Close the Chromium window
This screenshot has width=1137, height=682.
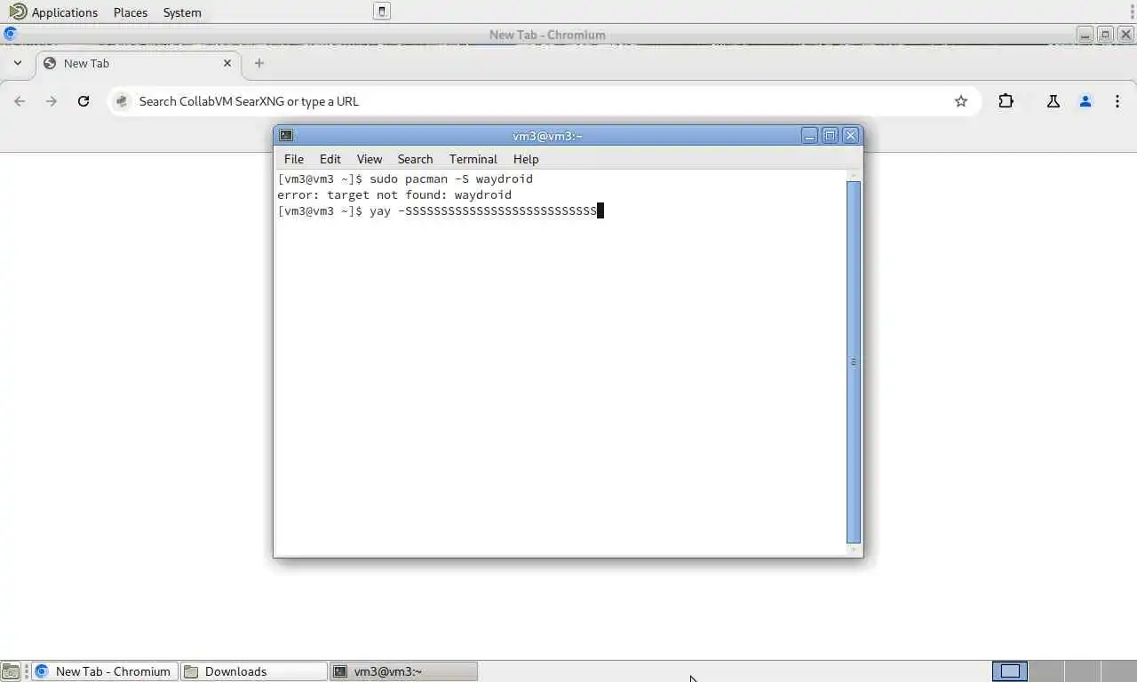pyautogui.click(x=1125, y=35)
